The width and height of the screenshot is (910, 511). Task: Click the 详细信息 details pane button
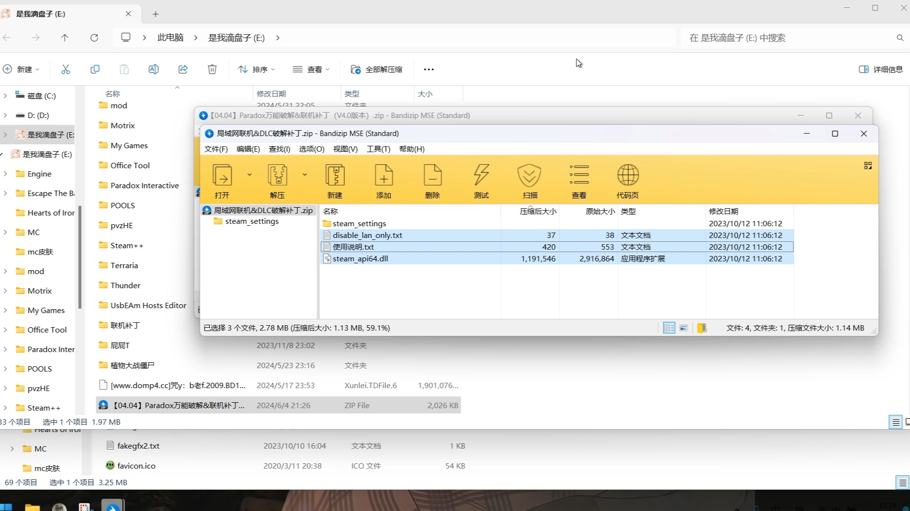(881, 69)
